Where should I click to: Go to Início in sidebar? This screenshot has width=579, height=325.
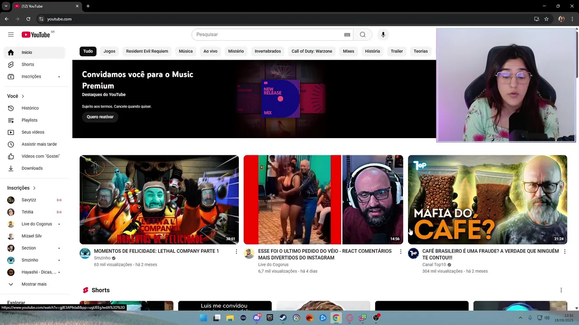click(34, 52)
